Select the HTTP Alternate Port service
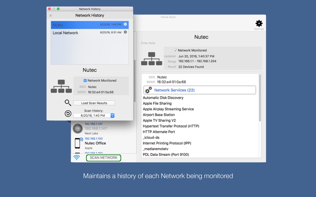Image resolution: width=316 pixels, height=197 pixels. click(159, 132)
